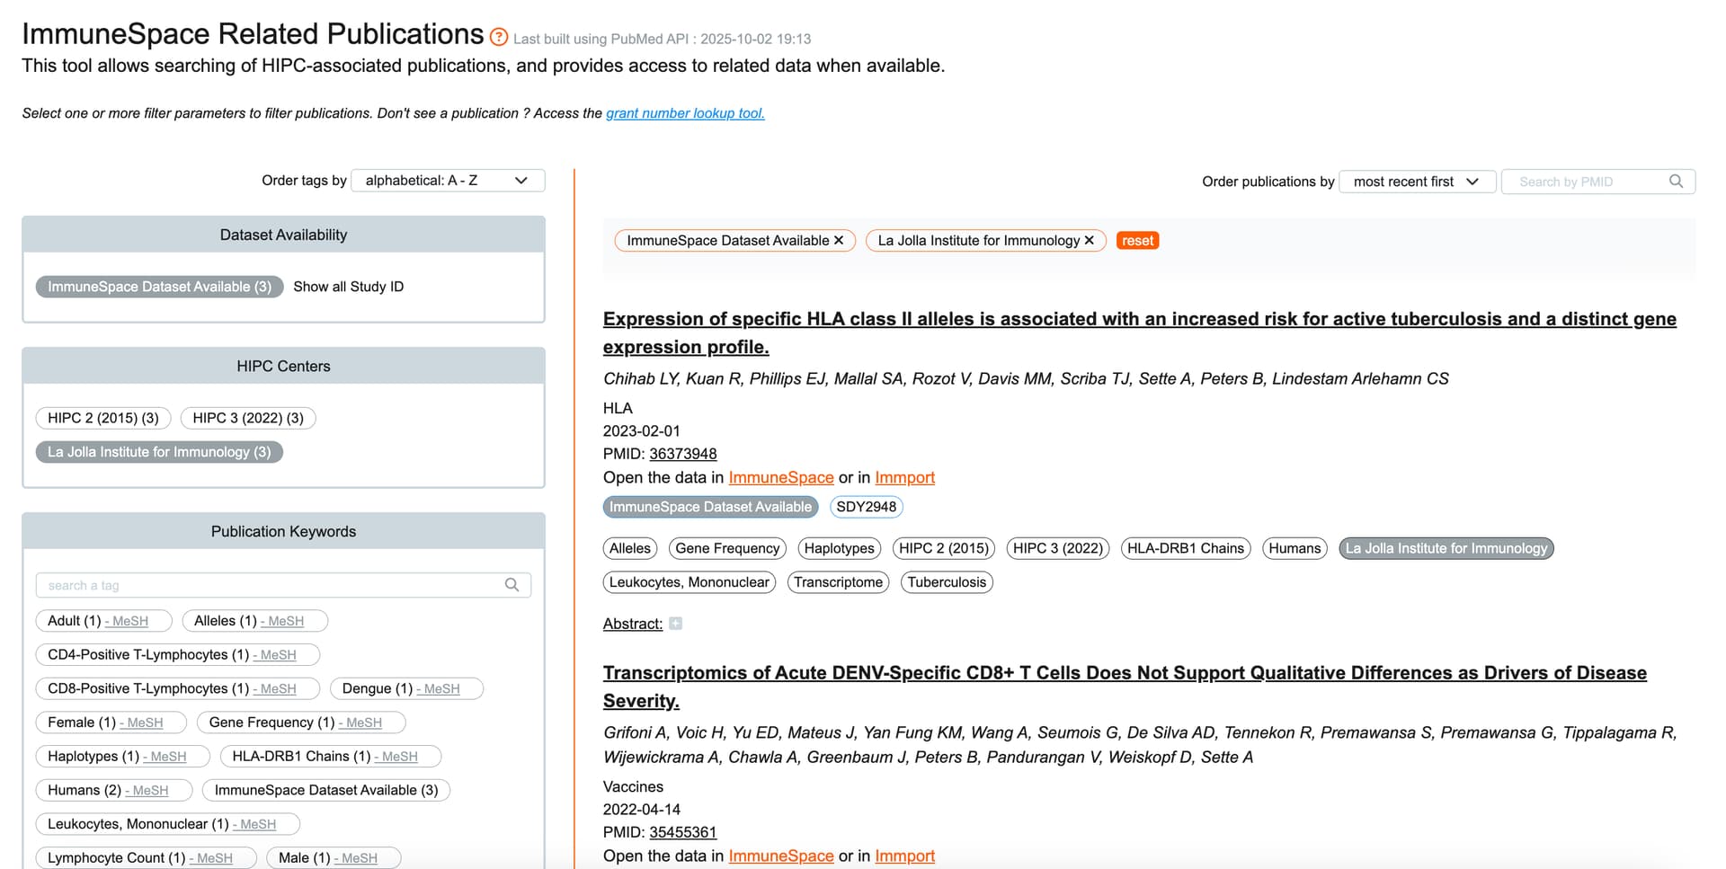Click the orange help question mark icon
Image resolution: width=1726 pixels, height=869 pixels.
(499, 37)
